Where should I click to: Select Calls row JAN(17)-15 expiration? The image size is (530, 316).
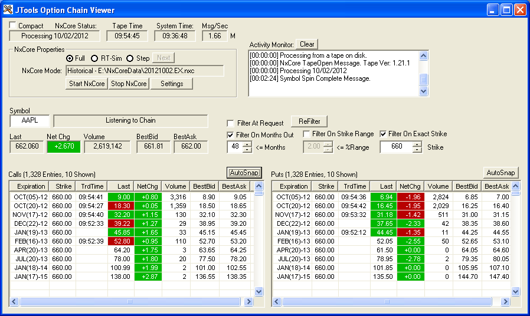coord(30,277)
